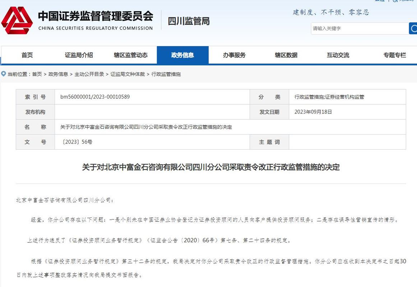This screenshot has height=287, width=417.
Task: Click the 四川监管局 header text
Action: (188, 21)
